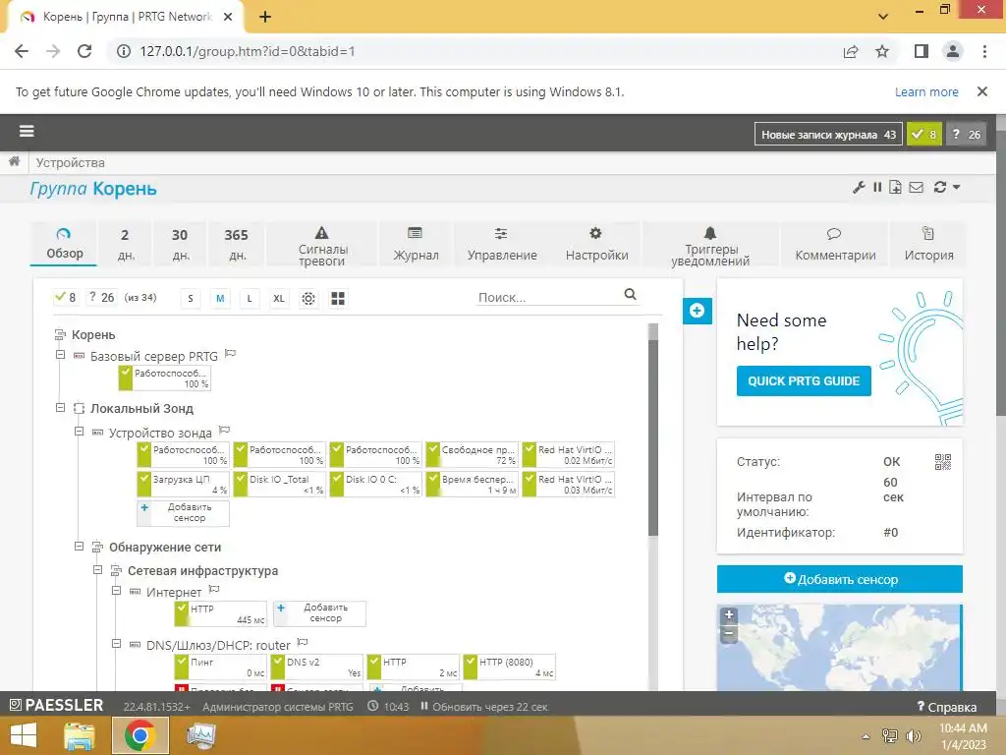Collapse Локальный Зонд node
The height and width of the screenshot is (755, 1006).
click(60, 408)
